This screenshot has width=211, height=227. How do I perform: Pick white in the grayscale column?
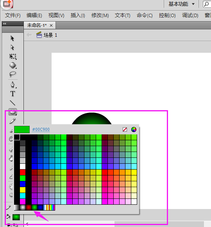pyautogui.click(x=23, y=166)
